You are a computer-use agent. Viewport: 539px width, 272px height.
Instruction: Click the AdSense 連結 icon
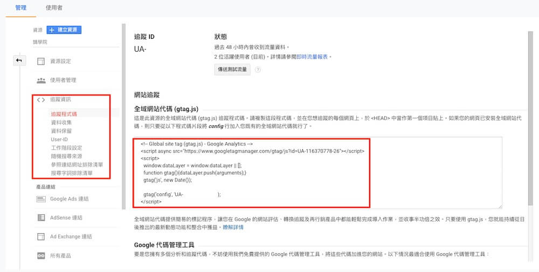(41, 218)
